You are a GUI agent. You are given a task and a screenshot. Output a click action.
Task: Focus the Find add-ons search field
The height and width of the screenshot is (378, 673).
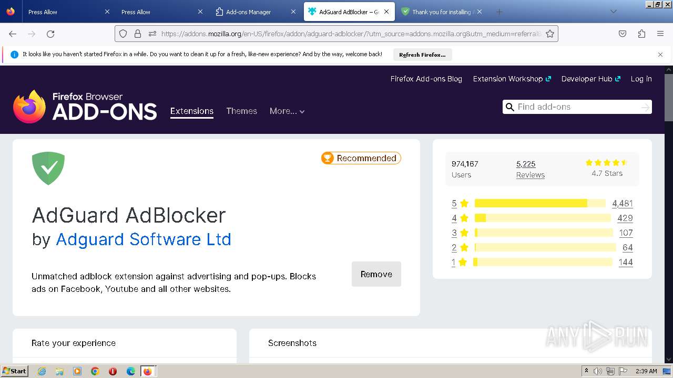pos(577,107)
